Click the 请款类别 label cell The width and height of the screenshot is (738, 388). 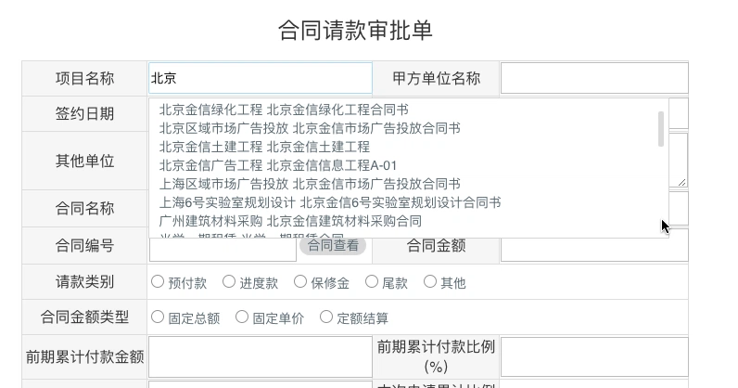click(x=84, y=282)
